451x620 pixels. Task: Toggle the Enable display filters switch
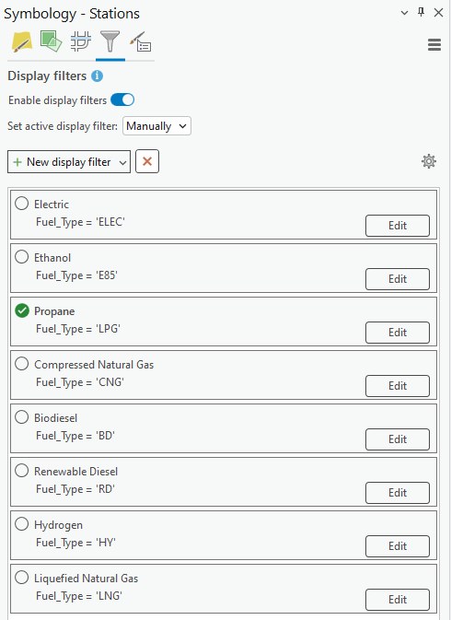pyautogui.click(x=122, y=100)
